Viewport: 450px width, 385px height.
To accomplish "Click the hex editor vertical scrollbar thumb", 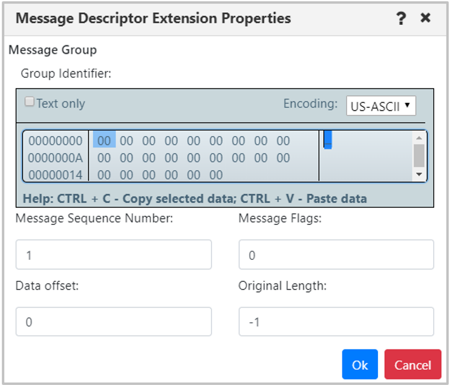I will click(x=419, y=155).
